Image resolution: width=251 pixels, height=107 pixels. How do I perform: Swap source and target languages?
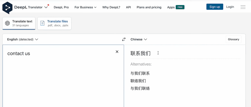click(123, 39)
